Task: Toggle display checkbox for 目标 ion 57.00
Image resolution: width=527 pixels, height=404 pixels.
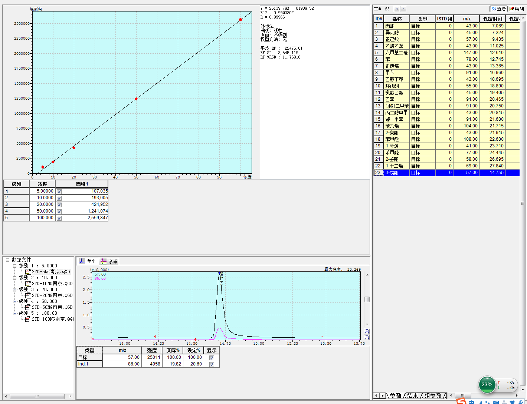Action: pos(212,358)
